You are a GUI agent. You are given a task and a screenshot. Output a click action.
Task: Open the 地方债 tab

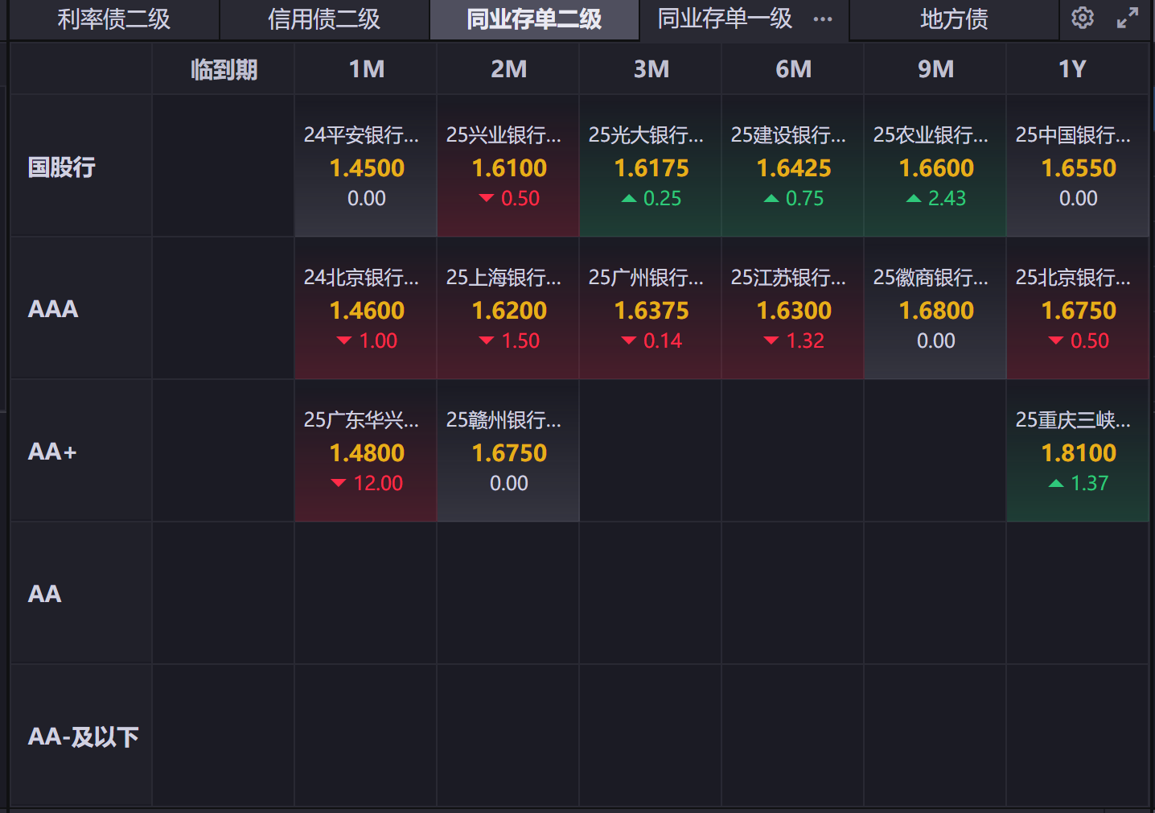point(954,19)
